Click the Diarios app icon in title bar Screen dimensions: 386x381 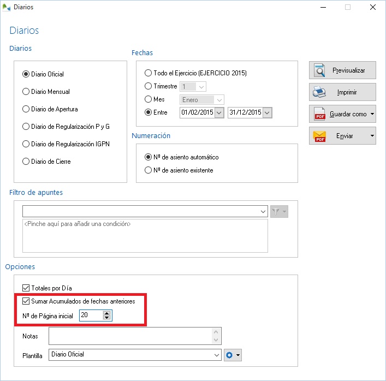(6, 8)
